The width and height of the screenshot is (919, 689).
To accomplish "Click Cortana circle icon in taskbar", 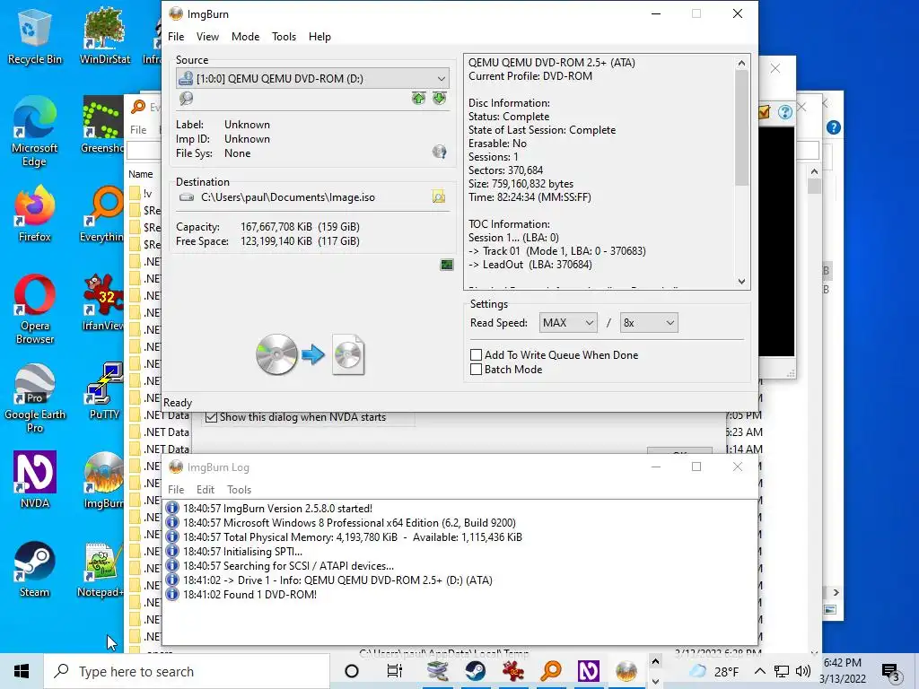I will [352, 671].
